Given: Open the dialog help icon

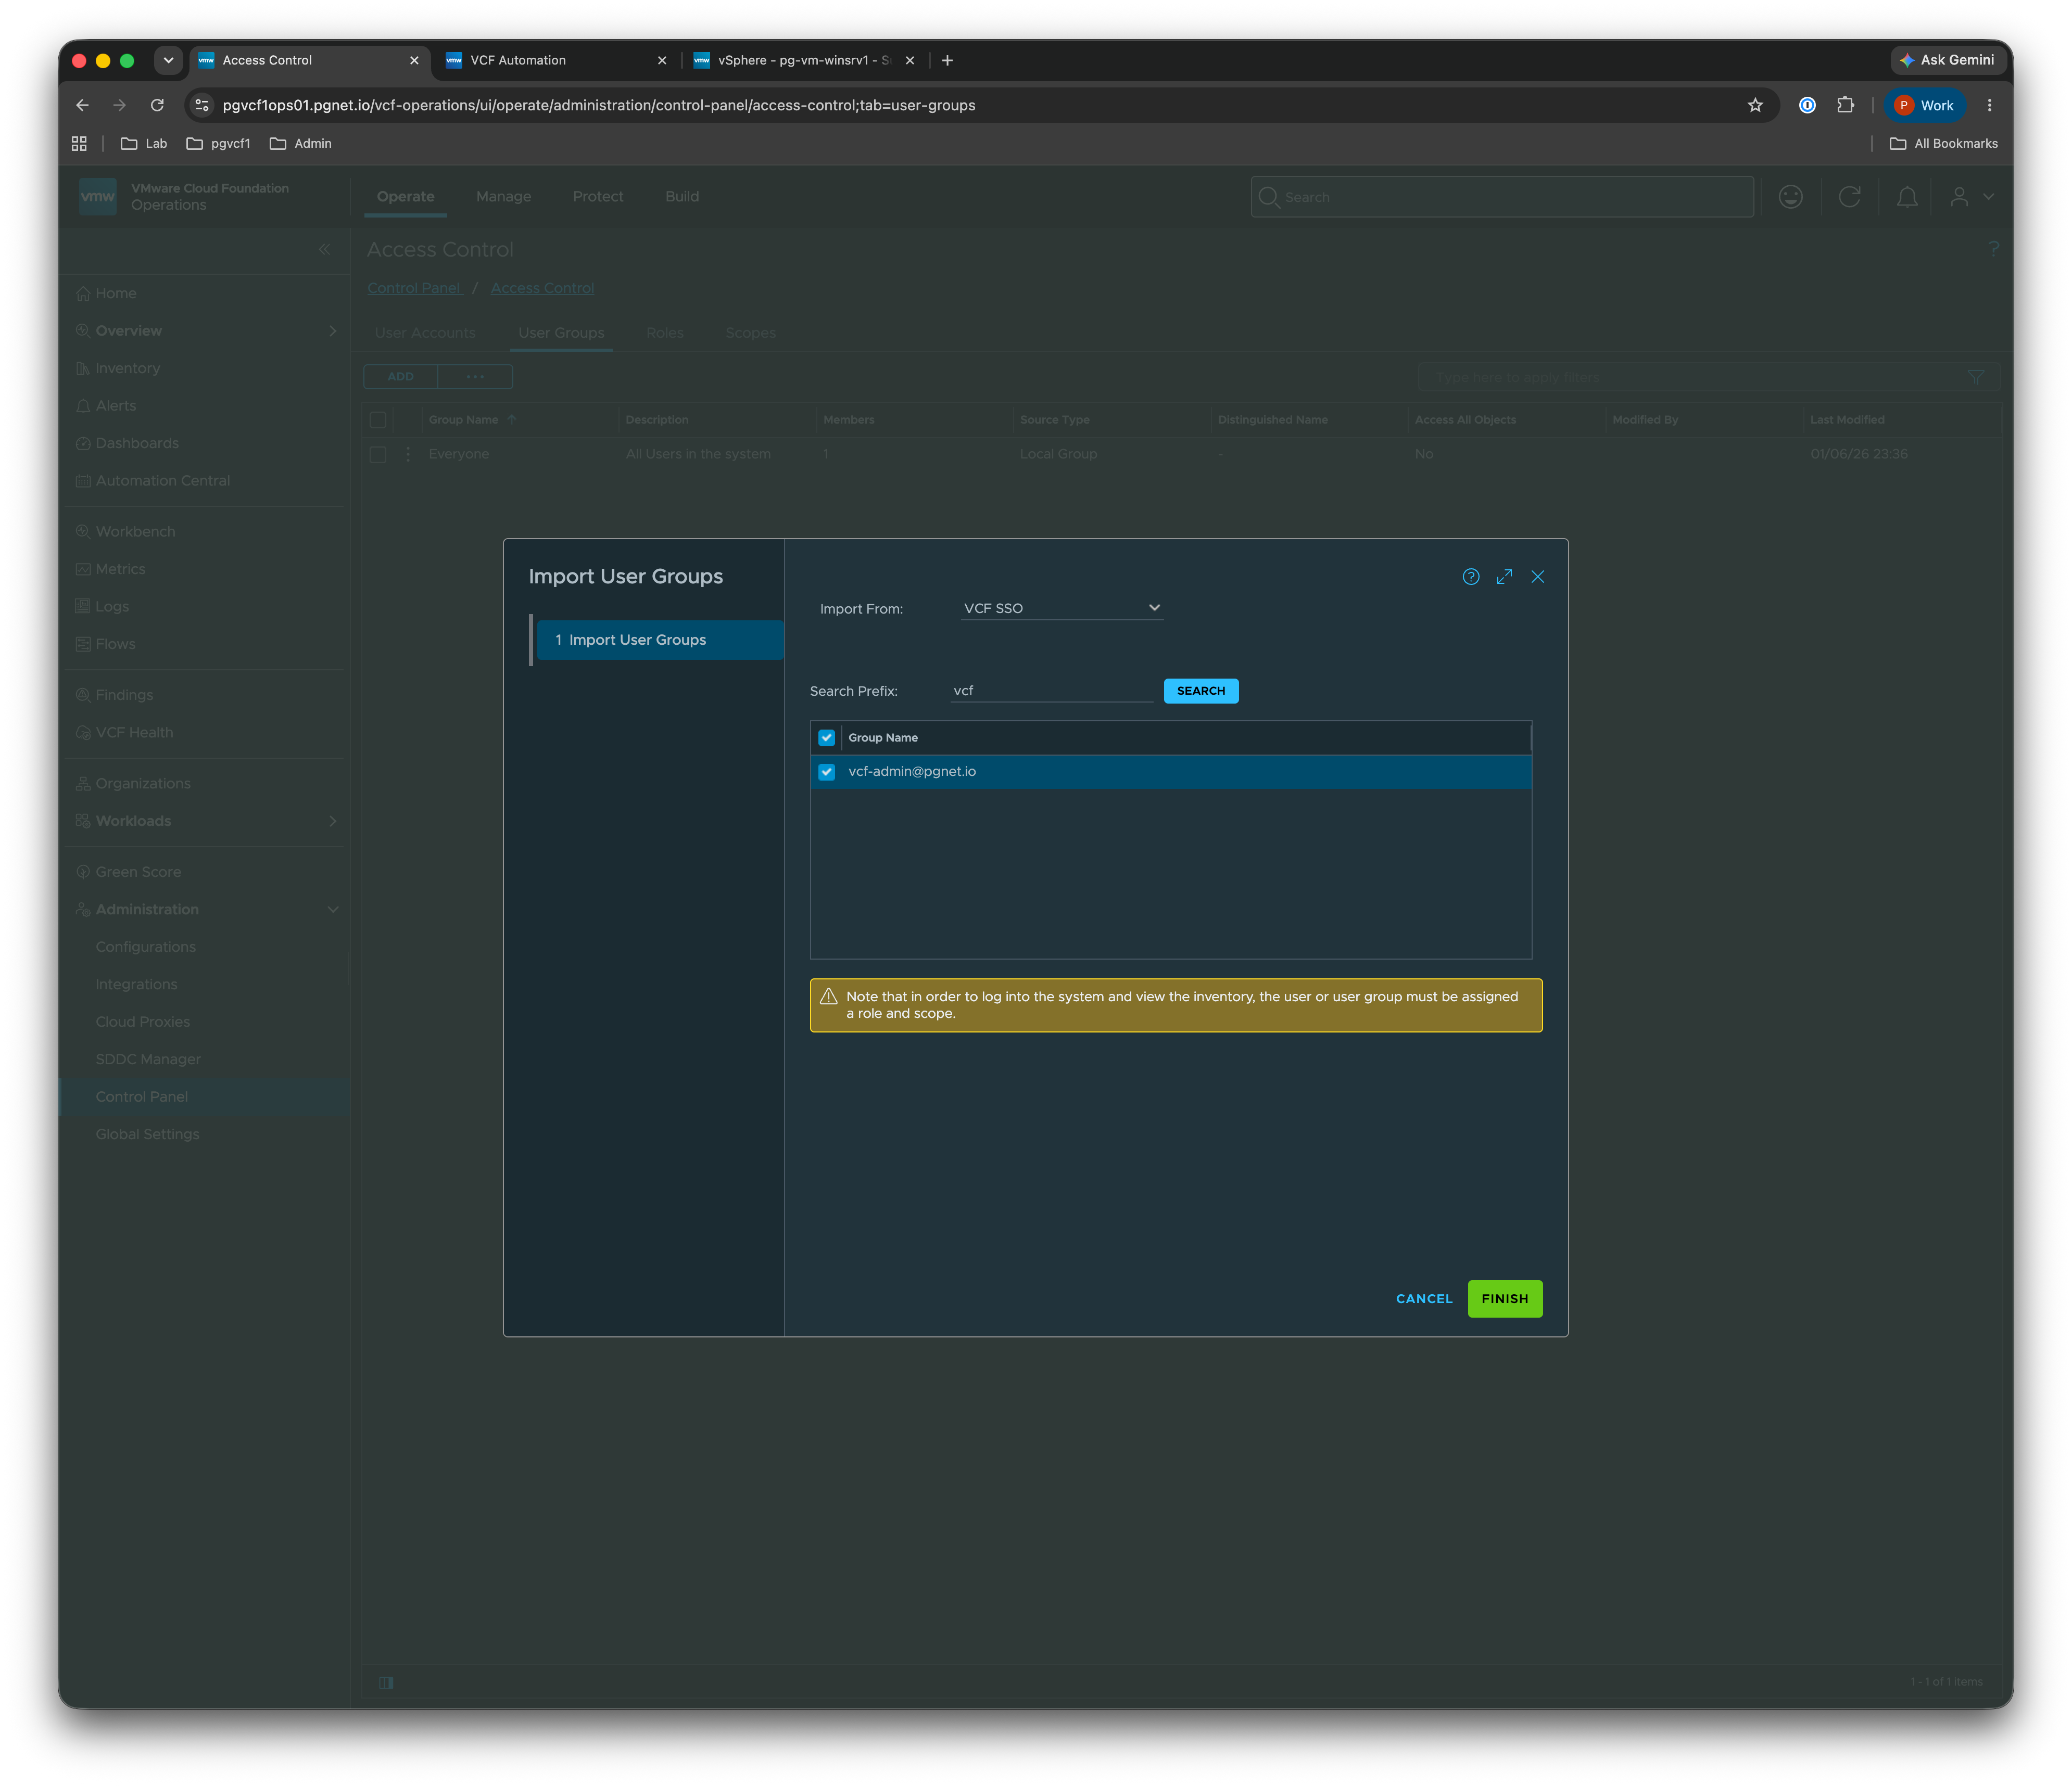Looking at the screenshot, I should coord(1470,577).
